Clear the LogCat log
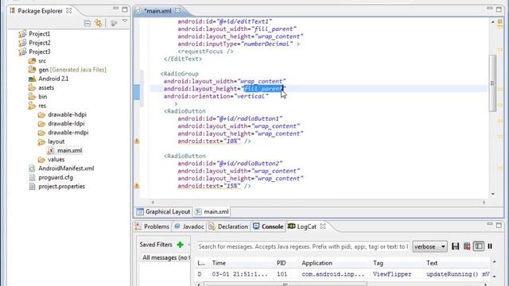This screenshot has width=509, height=286. point(467,246)
